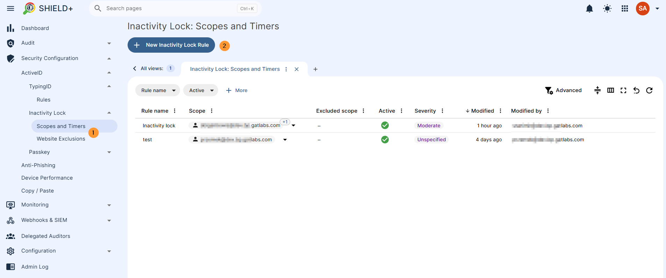Screen dimensions: 666x278
Task: Switch to Inactivity Lock: Scopes and Timers tab
Action: pos(235,69)
